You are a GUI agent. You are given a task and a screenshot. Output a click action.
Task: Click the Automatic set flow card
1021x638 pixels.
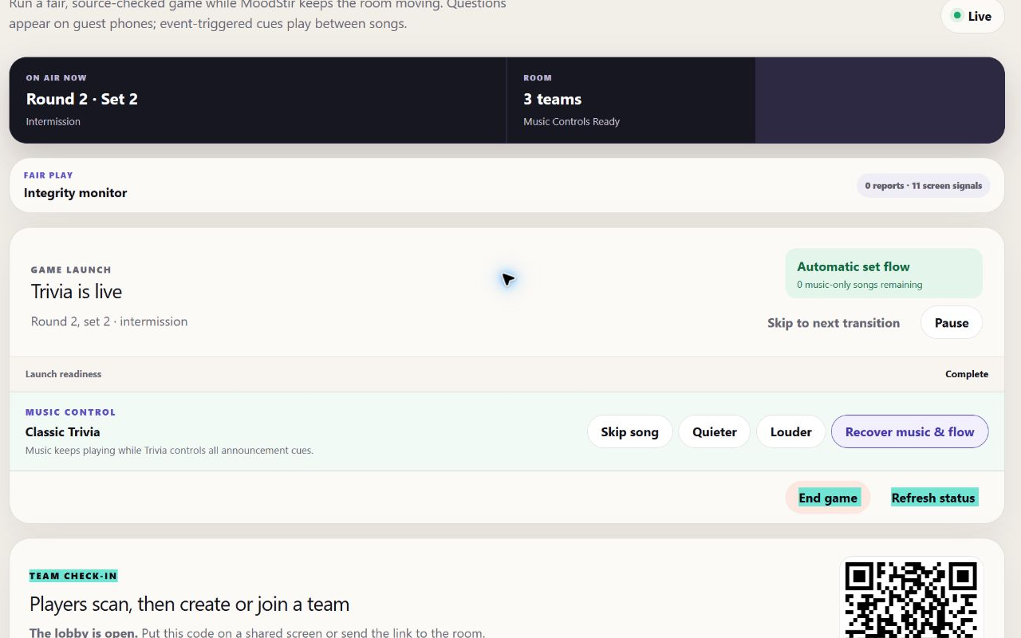click(x=884, y=274)
